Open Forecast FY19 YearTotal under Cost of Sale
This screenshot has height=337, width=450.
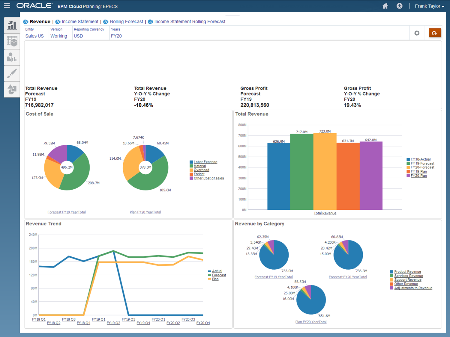pos(67,212)
